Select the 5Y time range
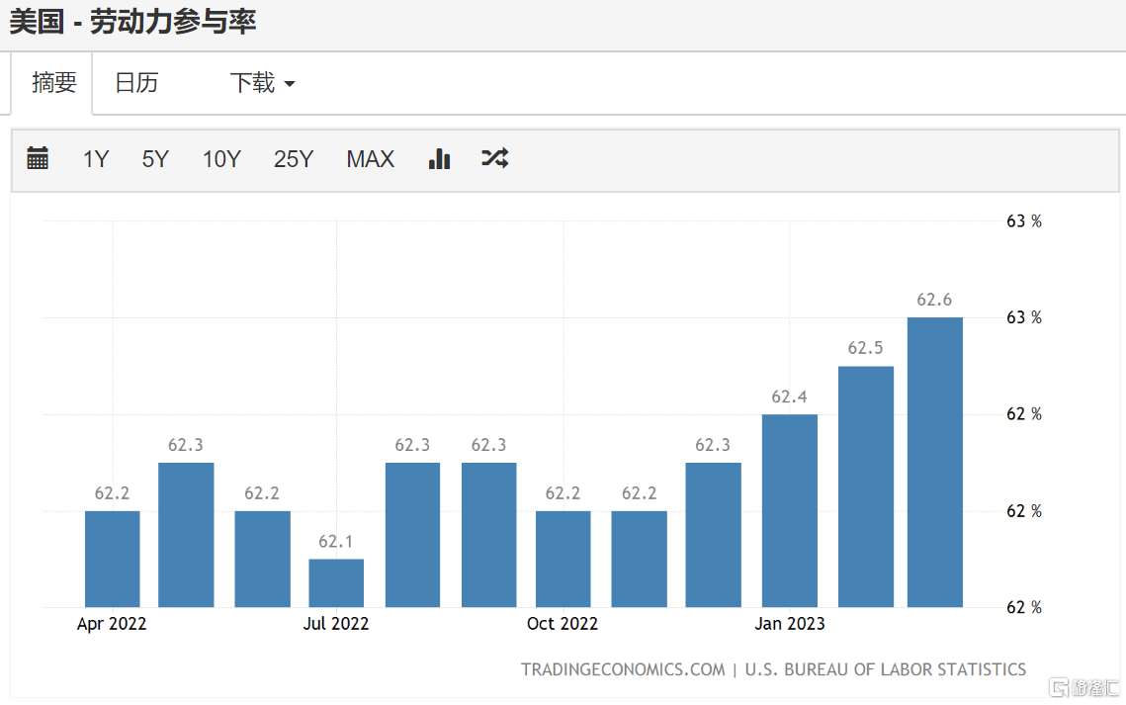This screenshot has height=705, width=1126. tap(155, 159)
